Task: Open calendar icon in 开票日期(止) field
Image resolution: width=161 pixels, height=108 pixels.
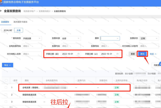Action: 117,54
